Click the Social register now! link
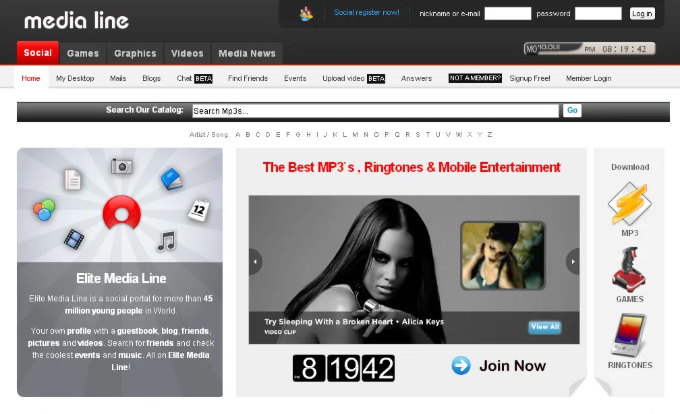Viewport: 680px width, 414px height. 366,12
